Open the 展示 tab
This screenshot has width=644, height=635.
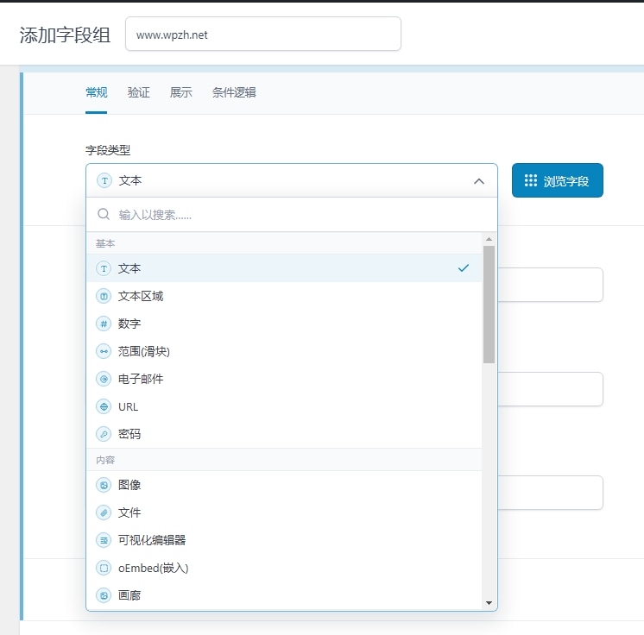(x=181, y=92)
